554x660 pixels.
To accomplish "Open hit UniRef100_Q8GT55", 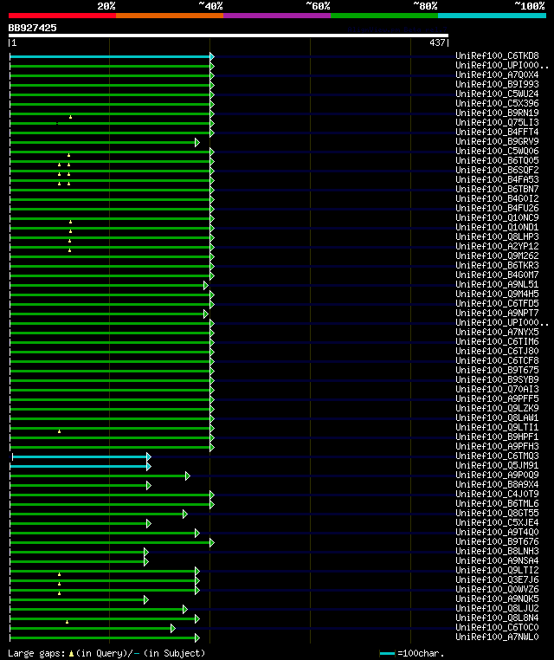I will click(497, 513).
